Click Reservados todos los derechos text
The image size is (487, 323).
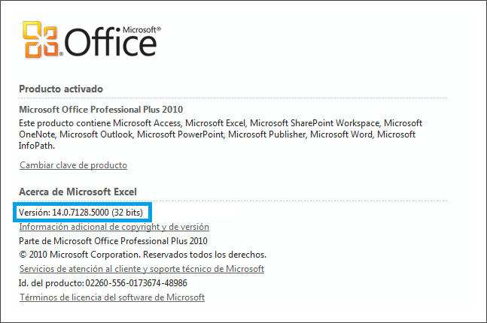pyautogui.click(x=205, y=255)
